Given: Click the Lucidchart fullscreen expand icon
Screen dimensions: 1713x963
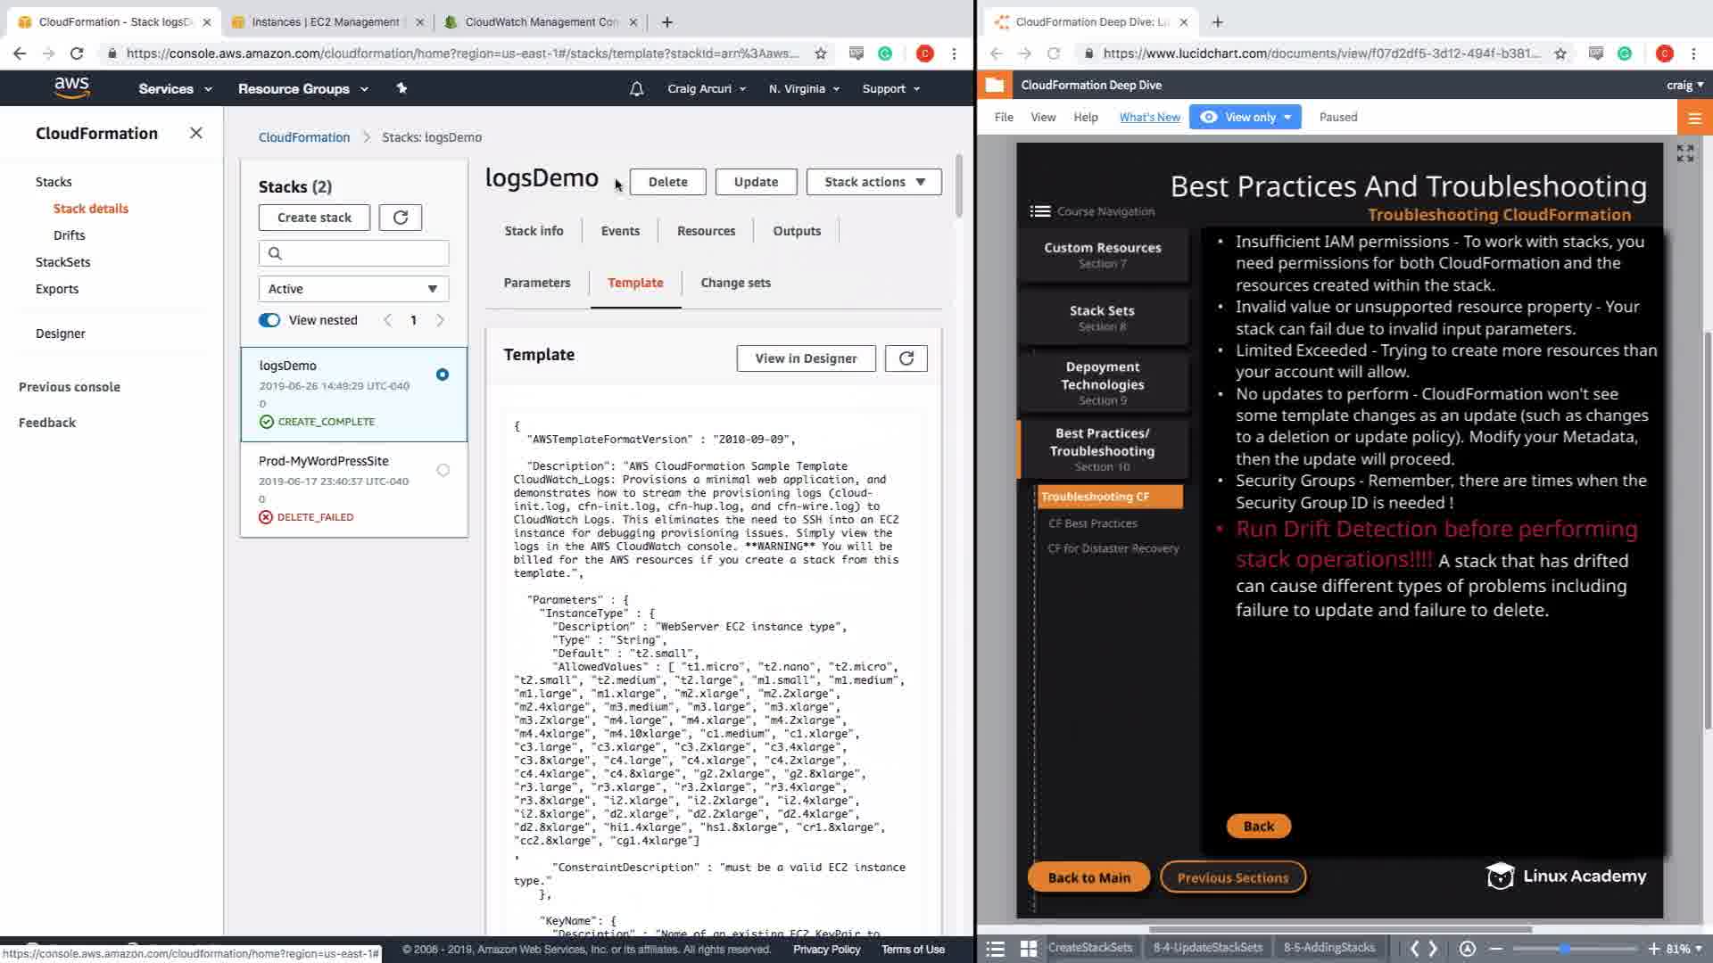Looking at the screenshot, I should pyautogui.click(x=1684, y=153).
